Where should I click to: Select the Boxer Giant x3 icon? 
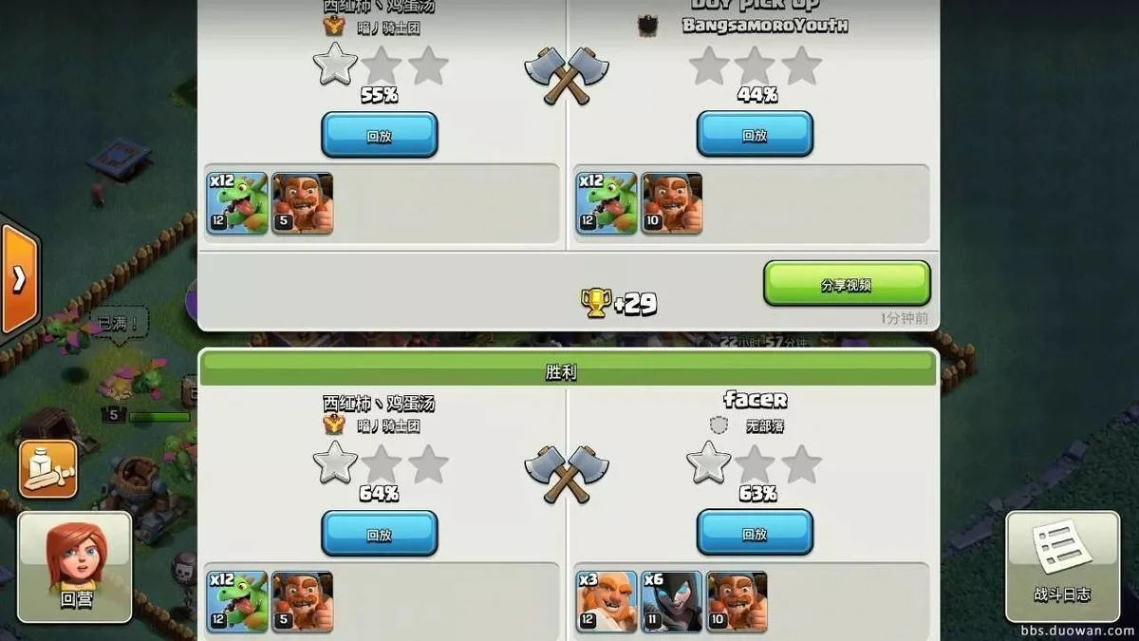pyautogui.click(x=607, y=602)
